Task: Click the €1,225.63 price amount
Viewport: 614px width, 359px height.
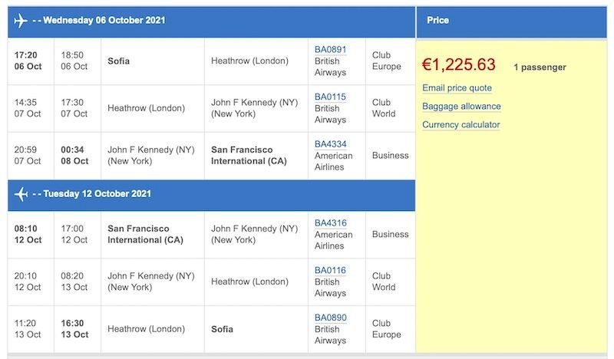Action: tap(458, 64)
